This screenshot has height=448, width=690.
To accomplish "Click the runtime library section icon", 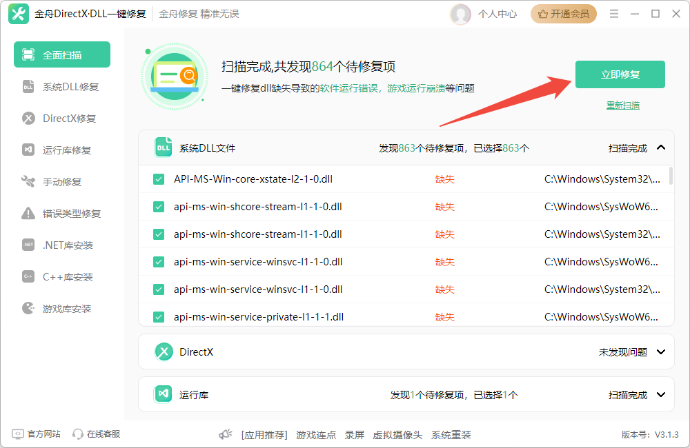I will [x=163, y=394].
